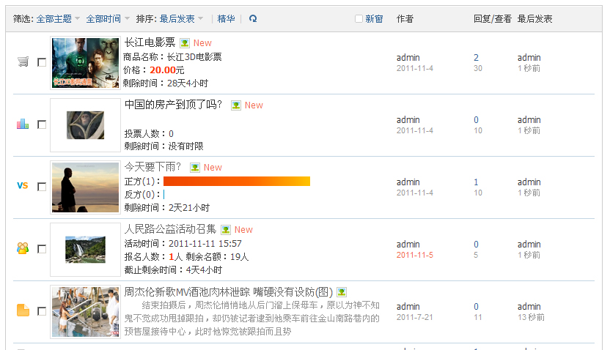Click the thumbnail of 中国的房产到顶了吗 thread
Viewport: 610px width, 350px height.
85,125
